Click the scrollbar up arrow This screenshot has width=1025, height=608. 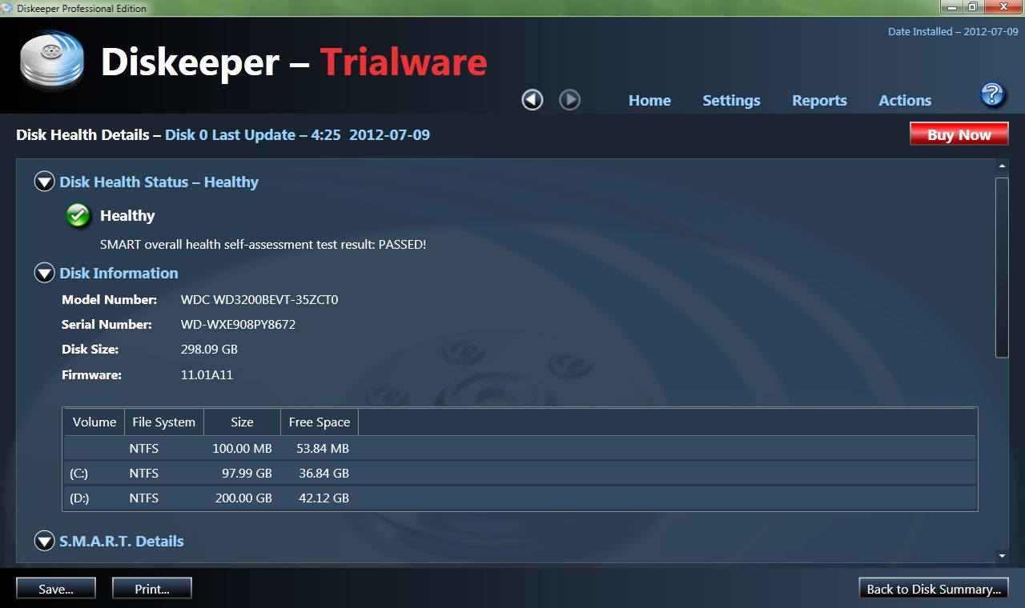tap(1002, 166)
